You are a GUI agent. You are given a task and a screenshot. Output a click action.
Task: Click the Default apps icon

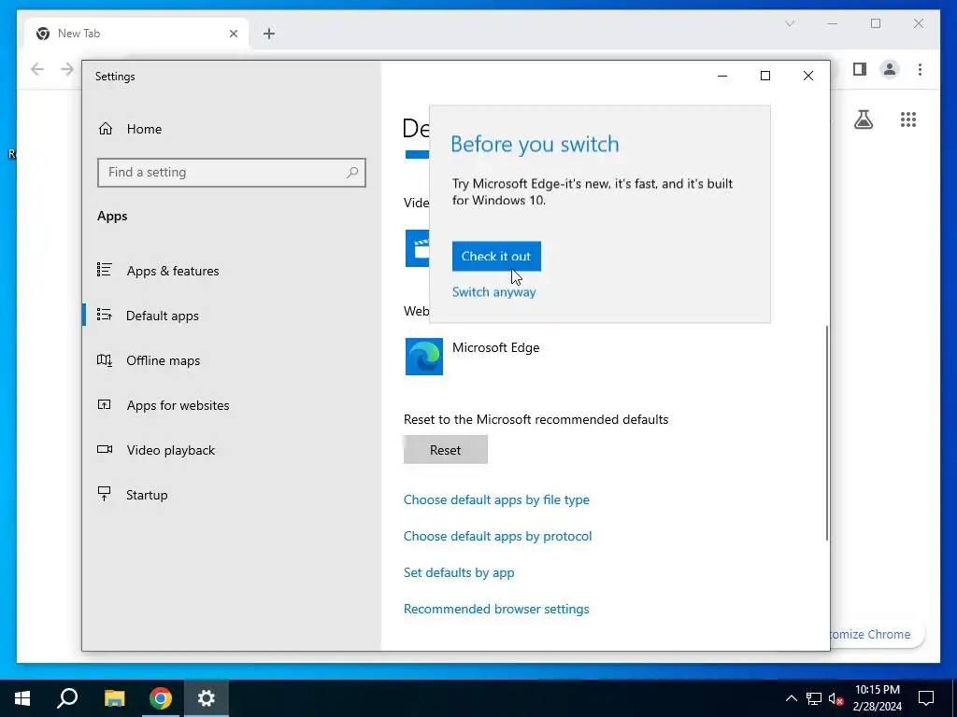coord(105,315)
